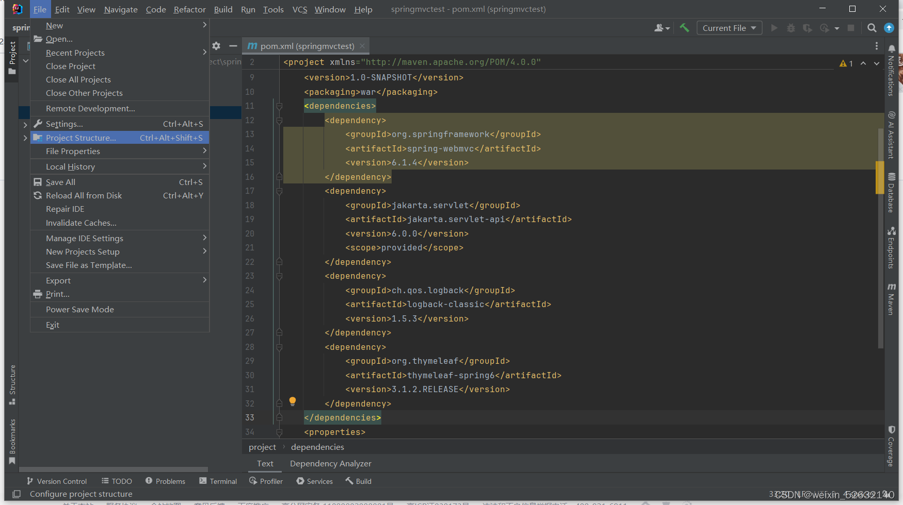Toggle Project tool window
903x505 pixels.
tap(12, 58)
